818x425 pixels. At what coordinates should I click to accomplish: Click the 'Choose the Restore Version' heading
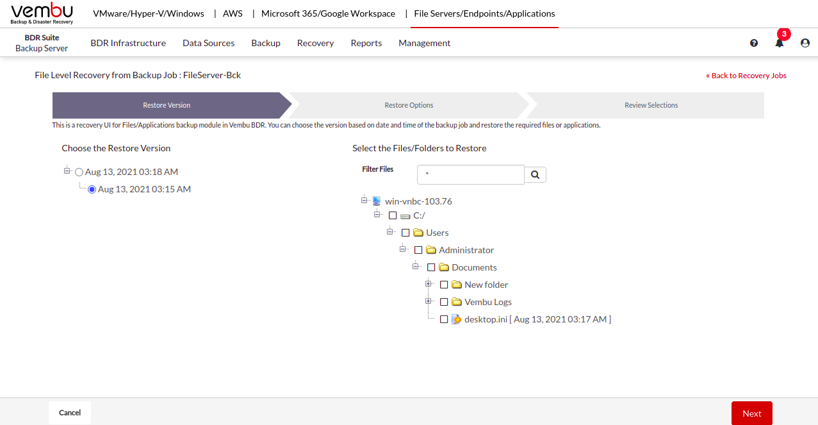116,148
